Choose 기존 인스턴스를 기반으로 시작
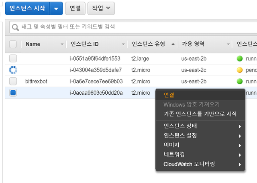The height and width of the screenshot is (183, 257). tap(200, 114)
